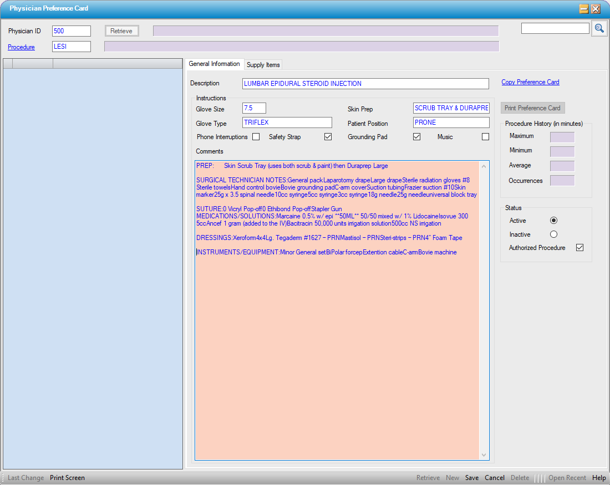610x485 pixels.
Task: Click Save in the bottom bar
Action: (x=472, y=478)
